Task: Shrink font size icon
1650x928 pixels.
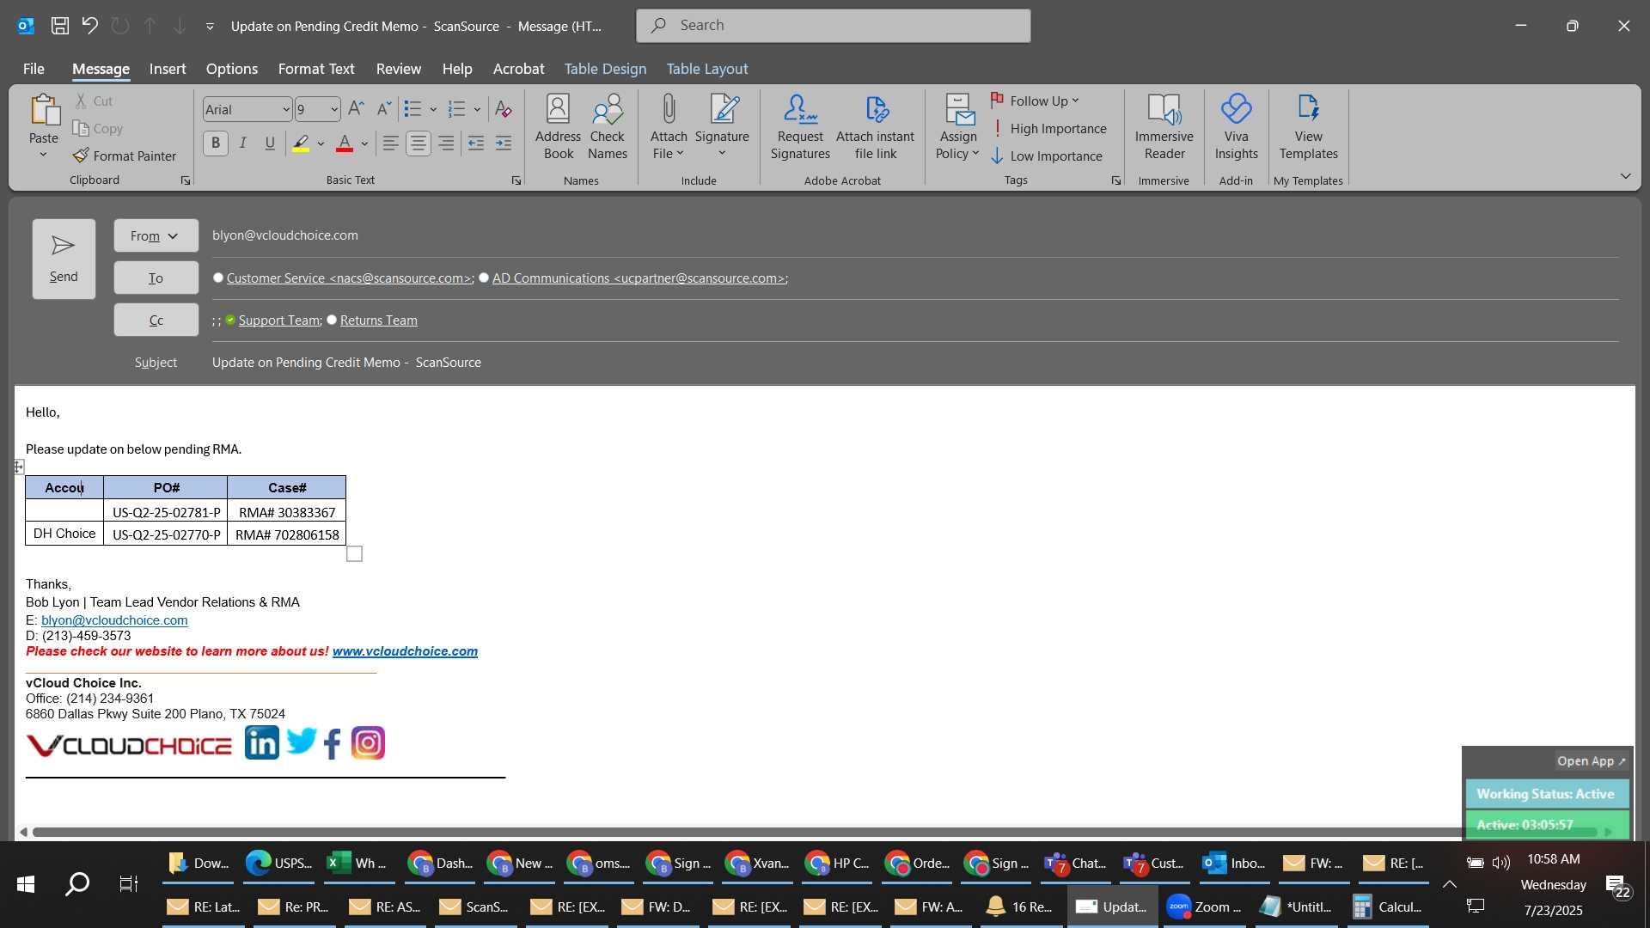Action: point(384,108)
